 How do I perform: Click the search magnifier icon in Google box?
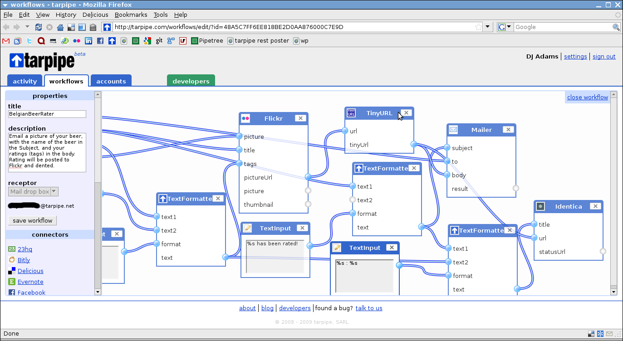coord(616,27)
